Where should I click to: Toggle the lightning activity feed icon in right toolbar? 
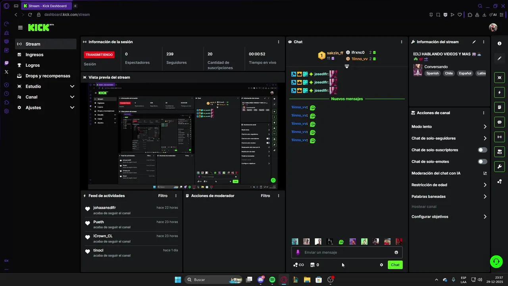499,93
